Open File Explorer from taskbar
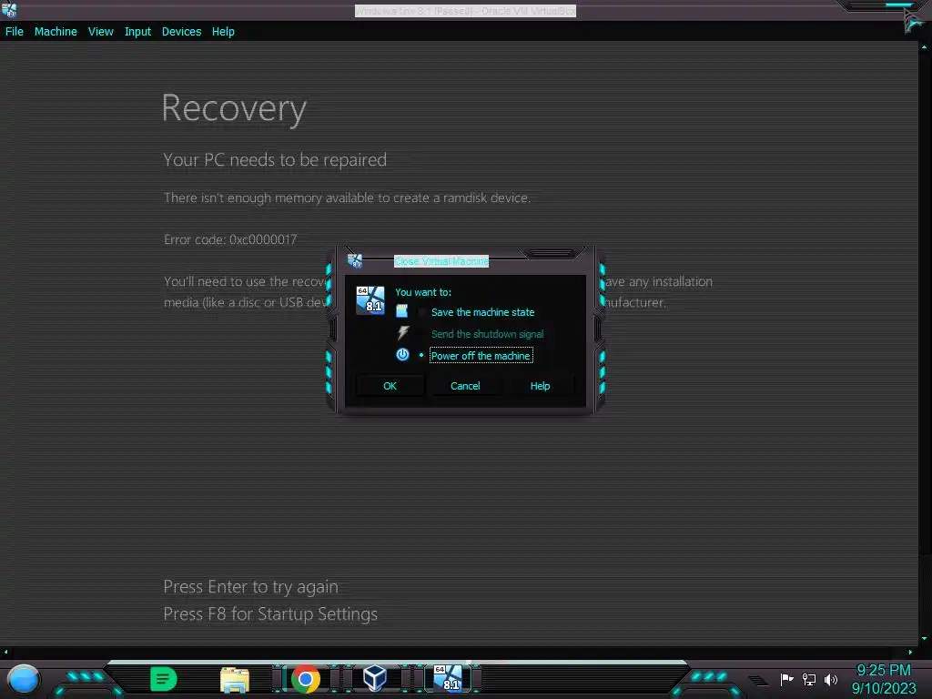Image resolution: width=932 pixels, height=699 pixels. [x=235, y=679]
